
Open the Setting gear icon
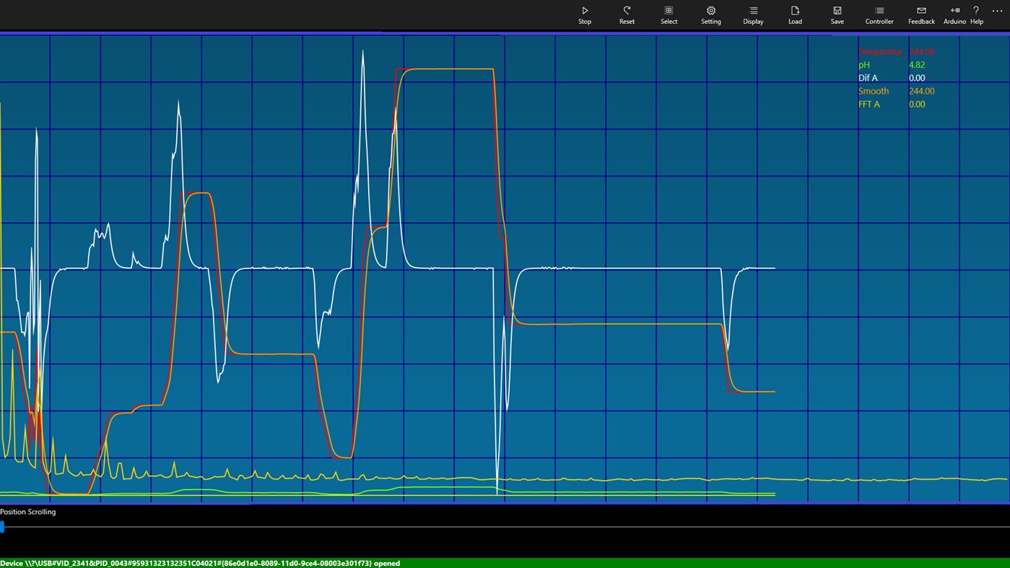[x=711, y=11]
